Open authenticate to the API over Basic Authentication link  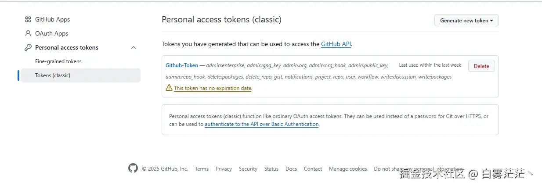point(262,124)
